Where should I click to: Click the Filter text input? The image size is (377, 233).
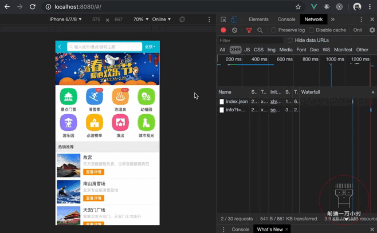point(250,41)
